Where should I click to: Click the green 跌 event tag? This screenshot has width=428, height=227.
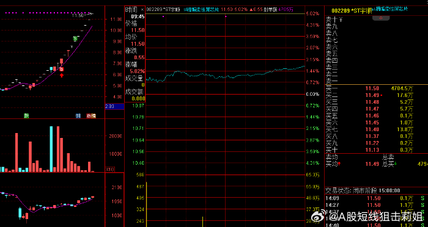pyautogui.click(x=26, y=116)
